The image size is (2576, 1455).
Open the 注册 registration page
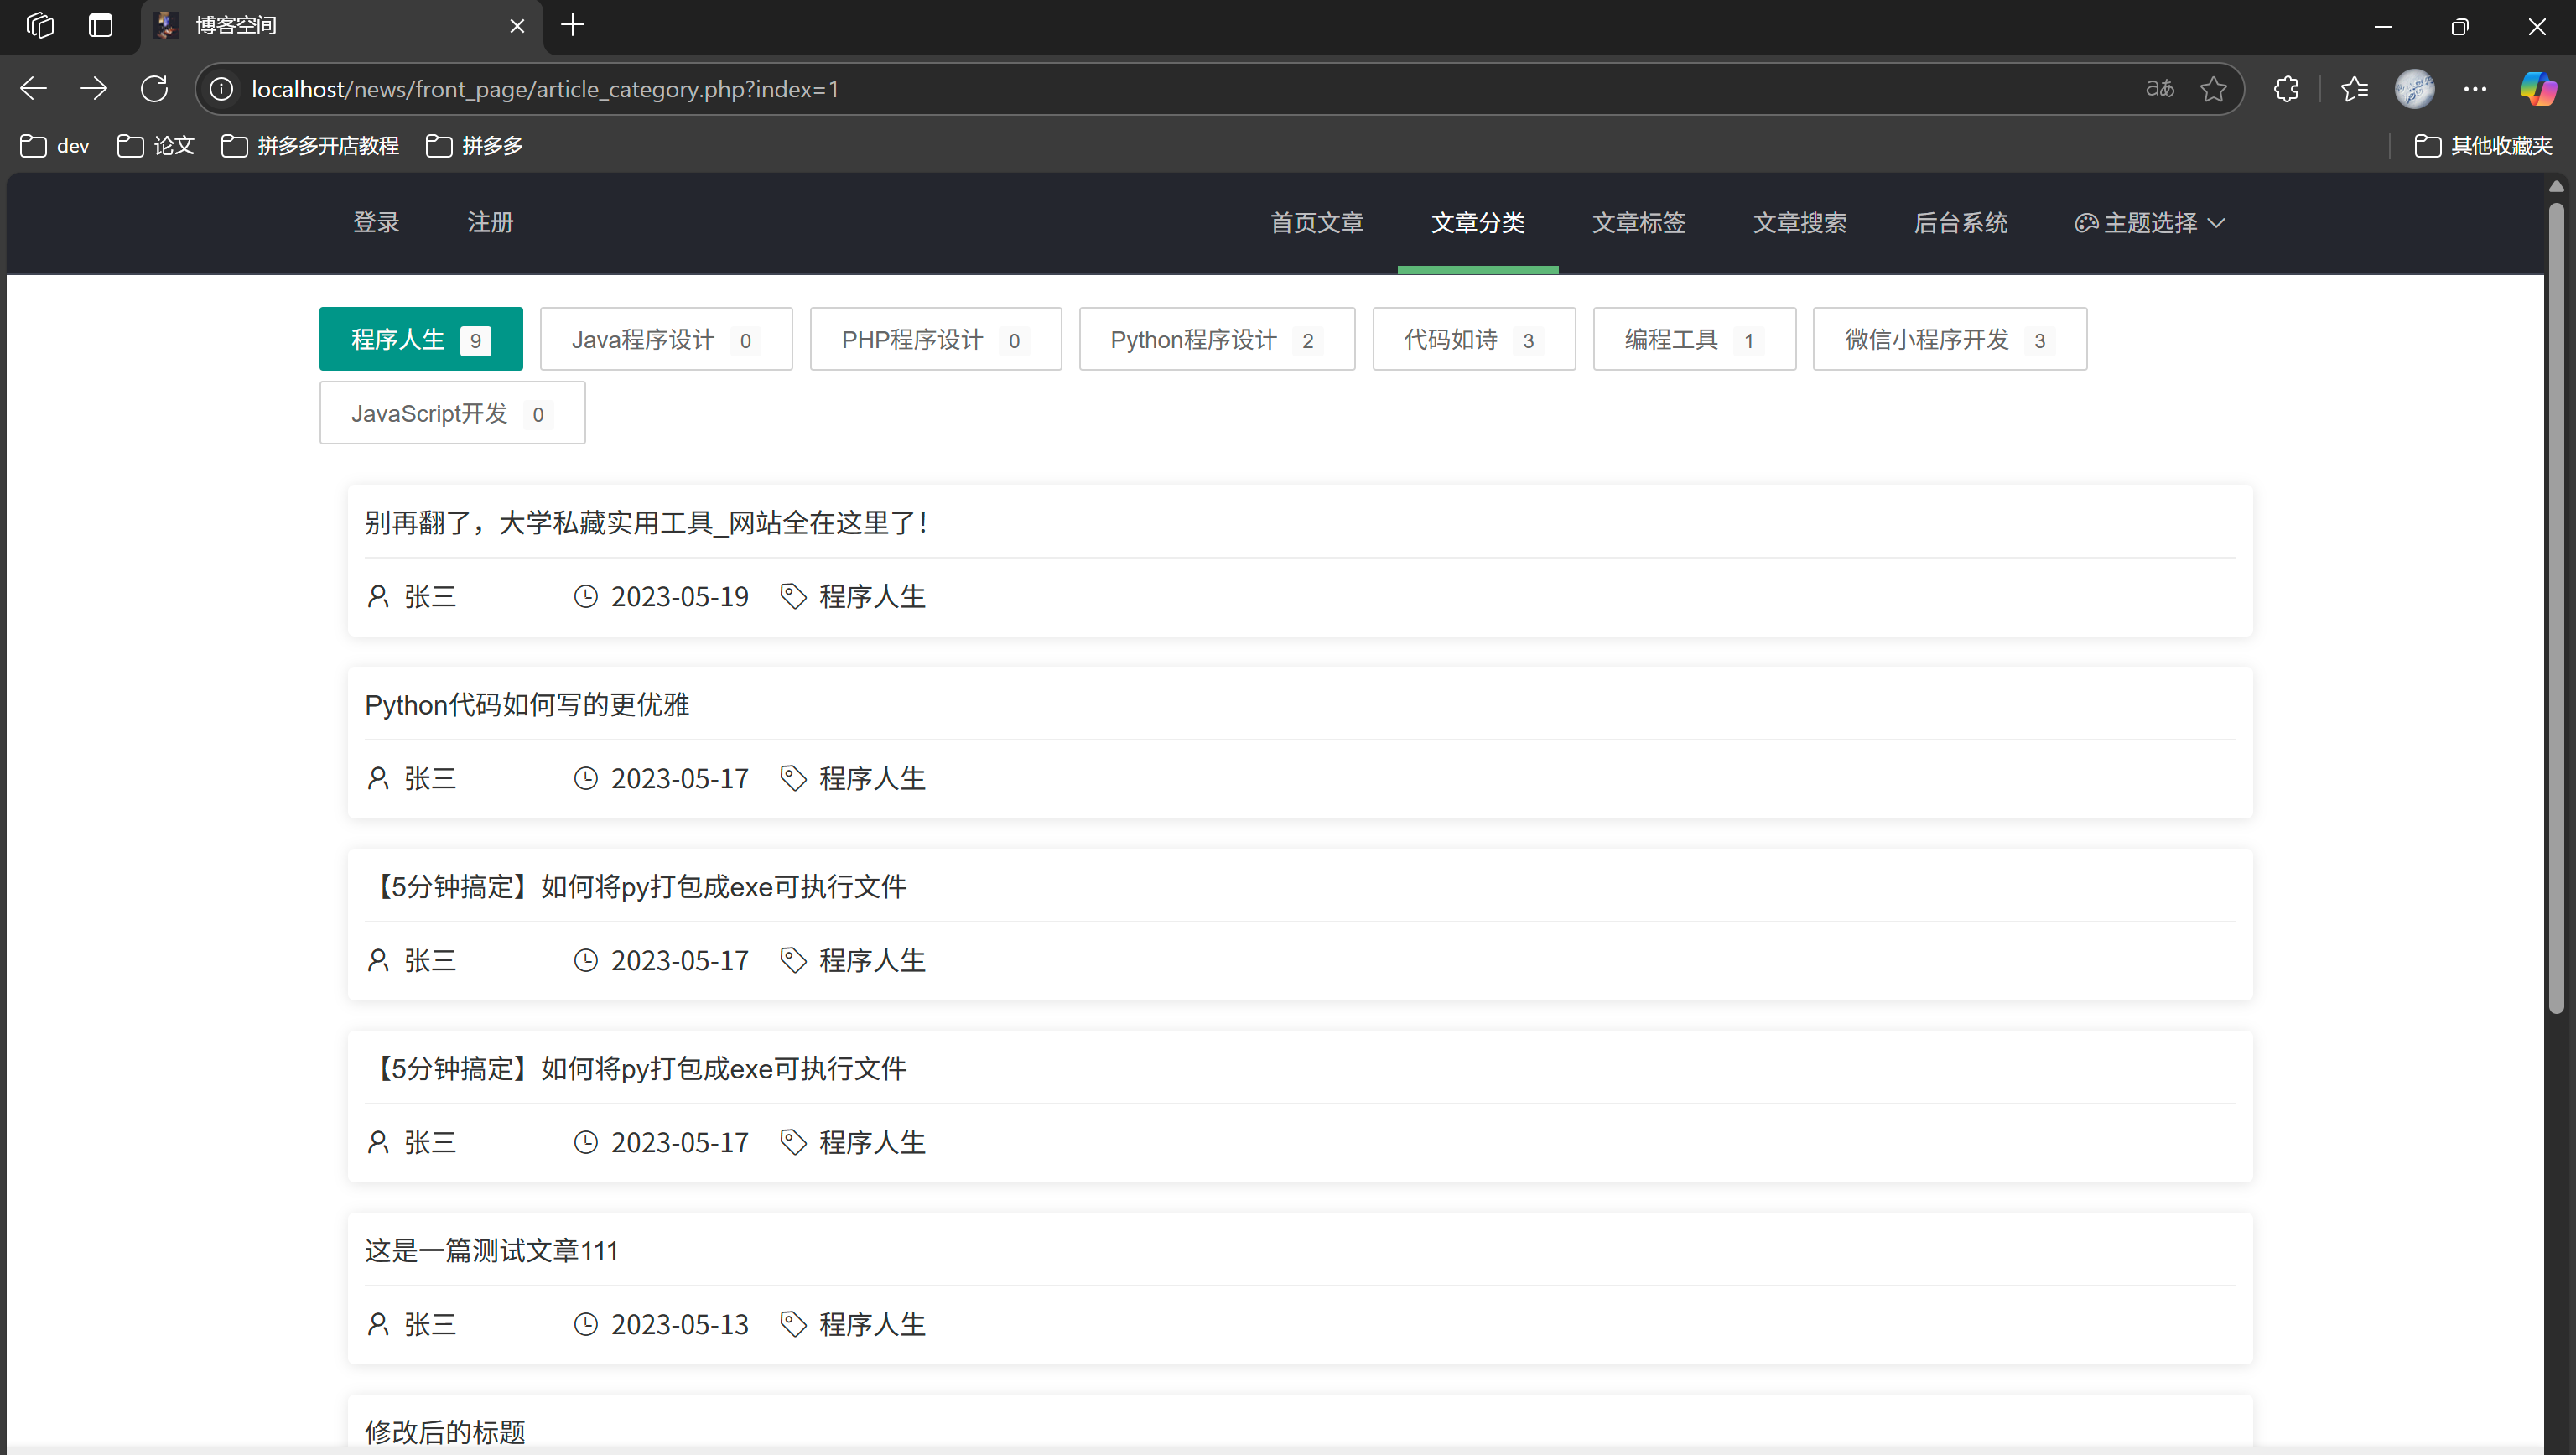point(490,223)
